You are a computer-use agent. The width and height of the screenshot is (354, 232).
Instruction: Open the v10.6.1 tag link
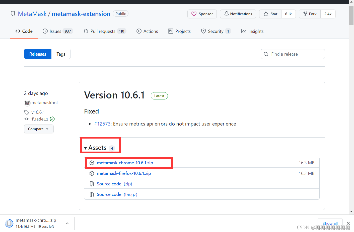(x=38, y=112)
